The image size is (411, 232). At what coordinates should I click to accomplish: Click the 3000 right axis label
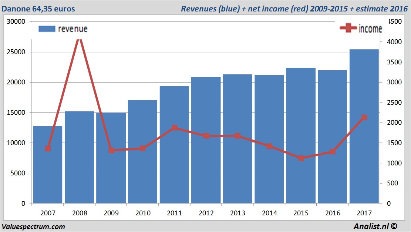pos(394,82)
